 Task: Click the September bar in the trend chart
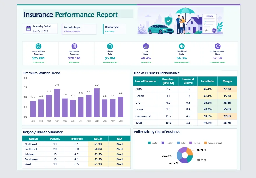click(x=97, y=103)
